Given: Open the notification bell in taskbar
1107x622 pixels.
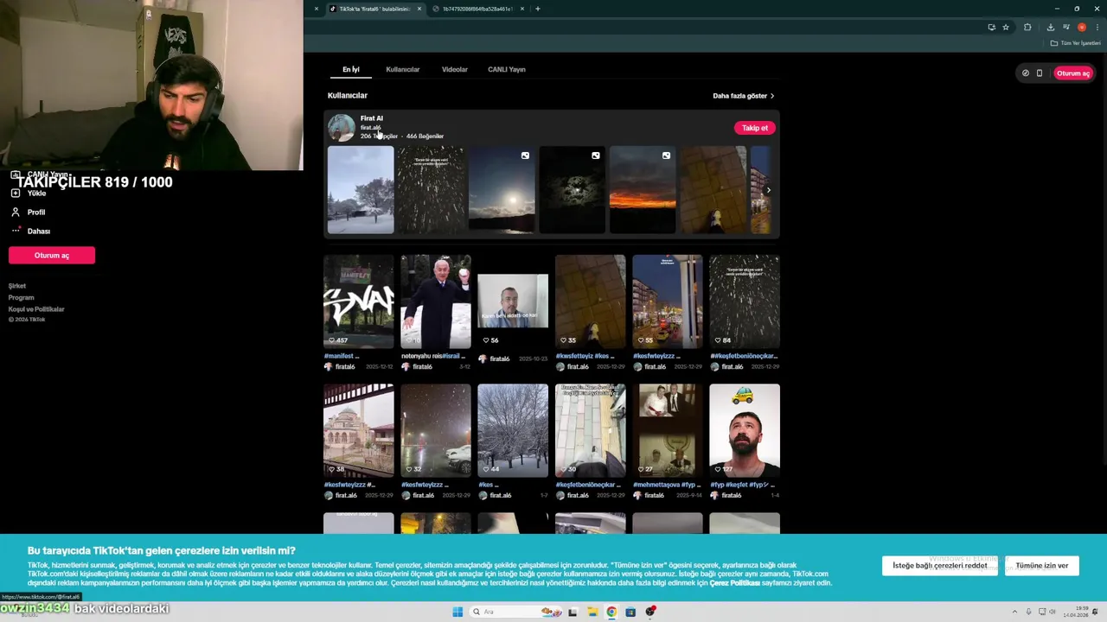Looking at the screenshot, I should coord(1097,612).
